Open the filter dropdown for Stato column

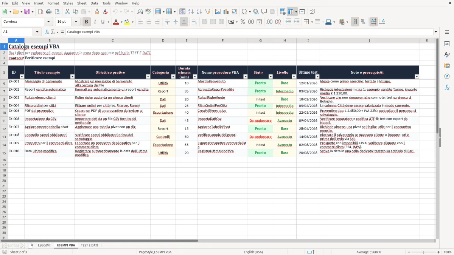271,77
